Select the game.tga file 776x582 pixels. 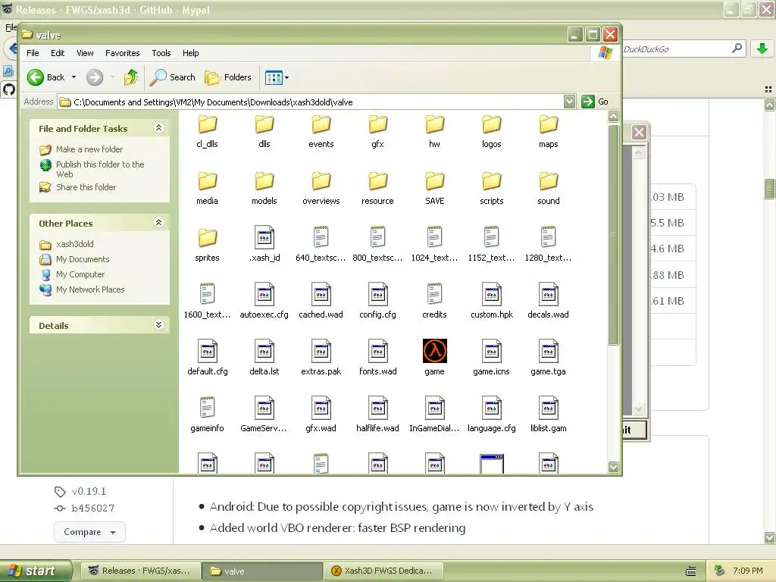coord(549,358)
